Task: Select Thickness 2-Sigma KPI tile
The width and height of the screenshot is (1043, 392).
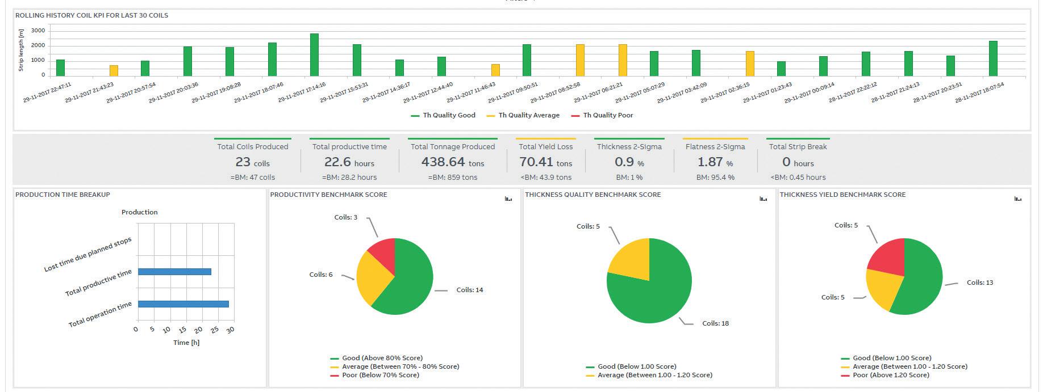Action: (x=629, y=161)
